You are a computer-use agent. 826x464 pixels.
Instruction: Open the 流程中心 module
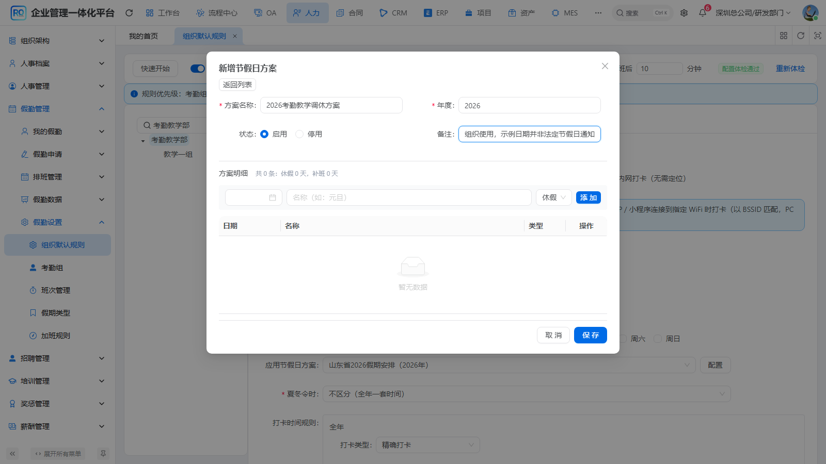pyautogui.click(x=217, y=13)
